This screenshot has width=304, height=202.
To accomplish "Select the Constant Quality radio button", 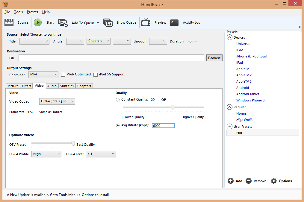I will click(x=118, y=100).
